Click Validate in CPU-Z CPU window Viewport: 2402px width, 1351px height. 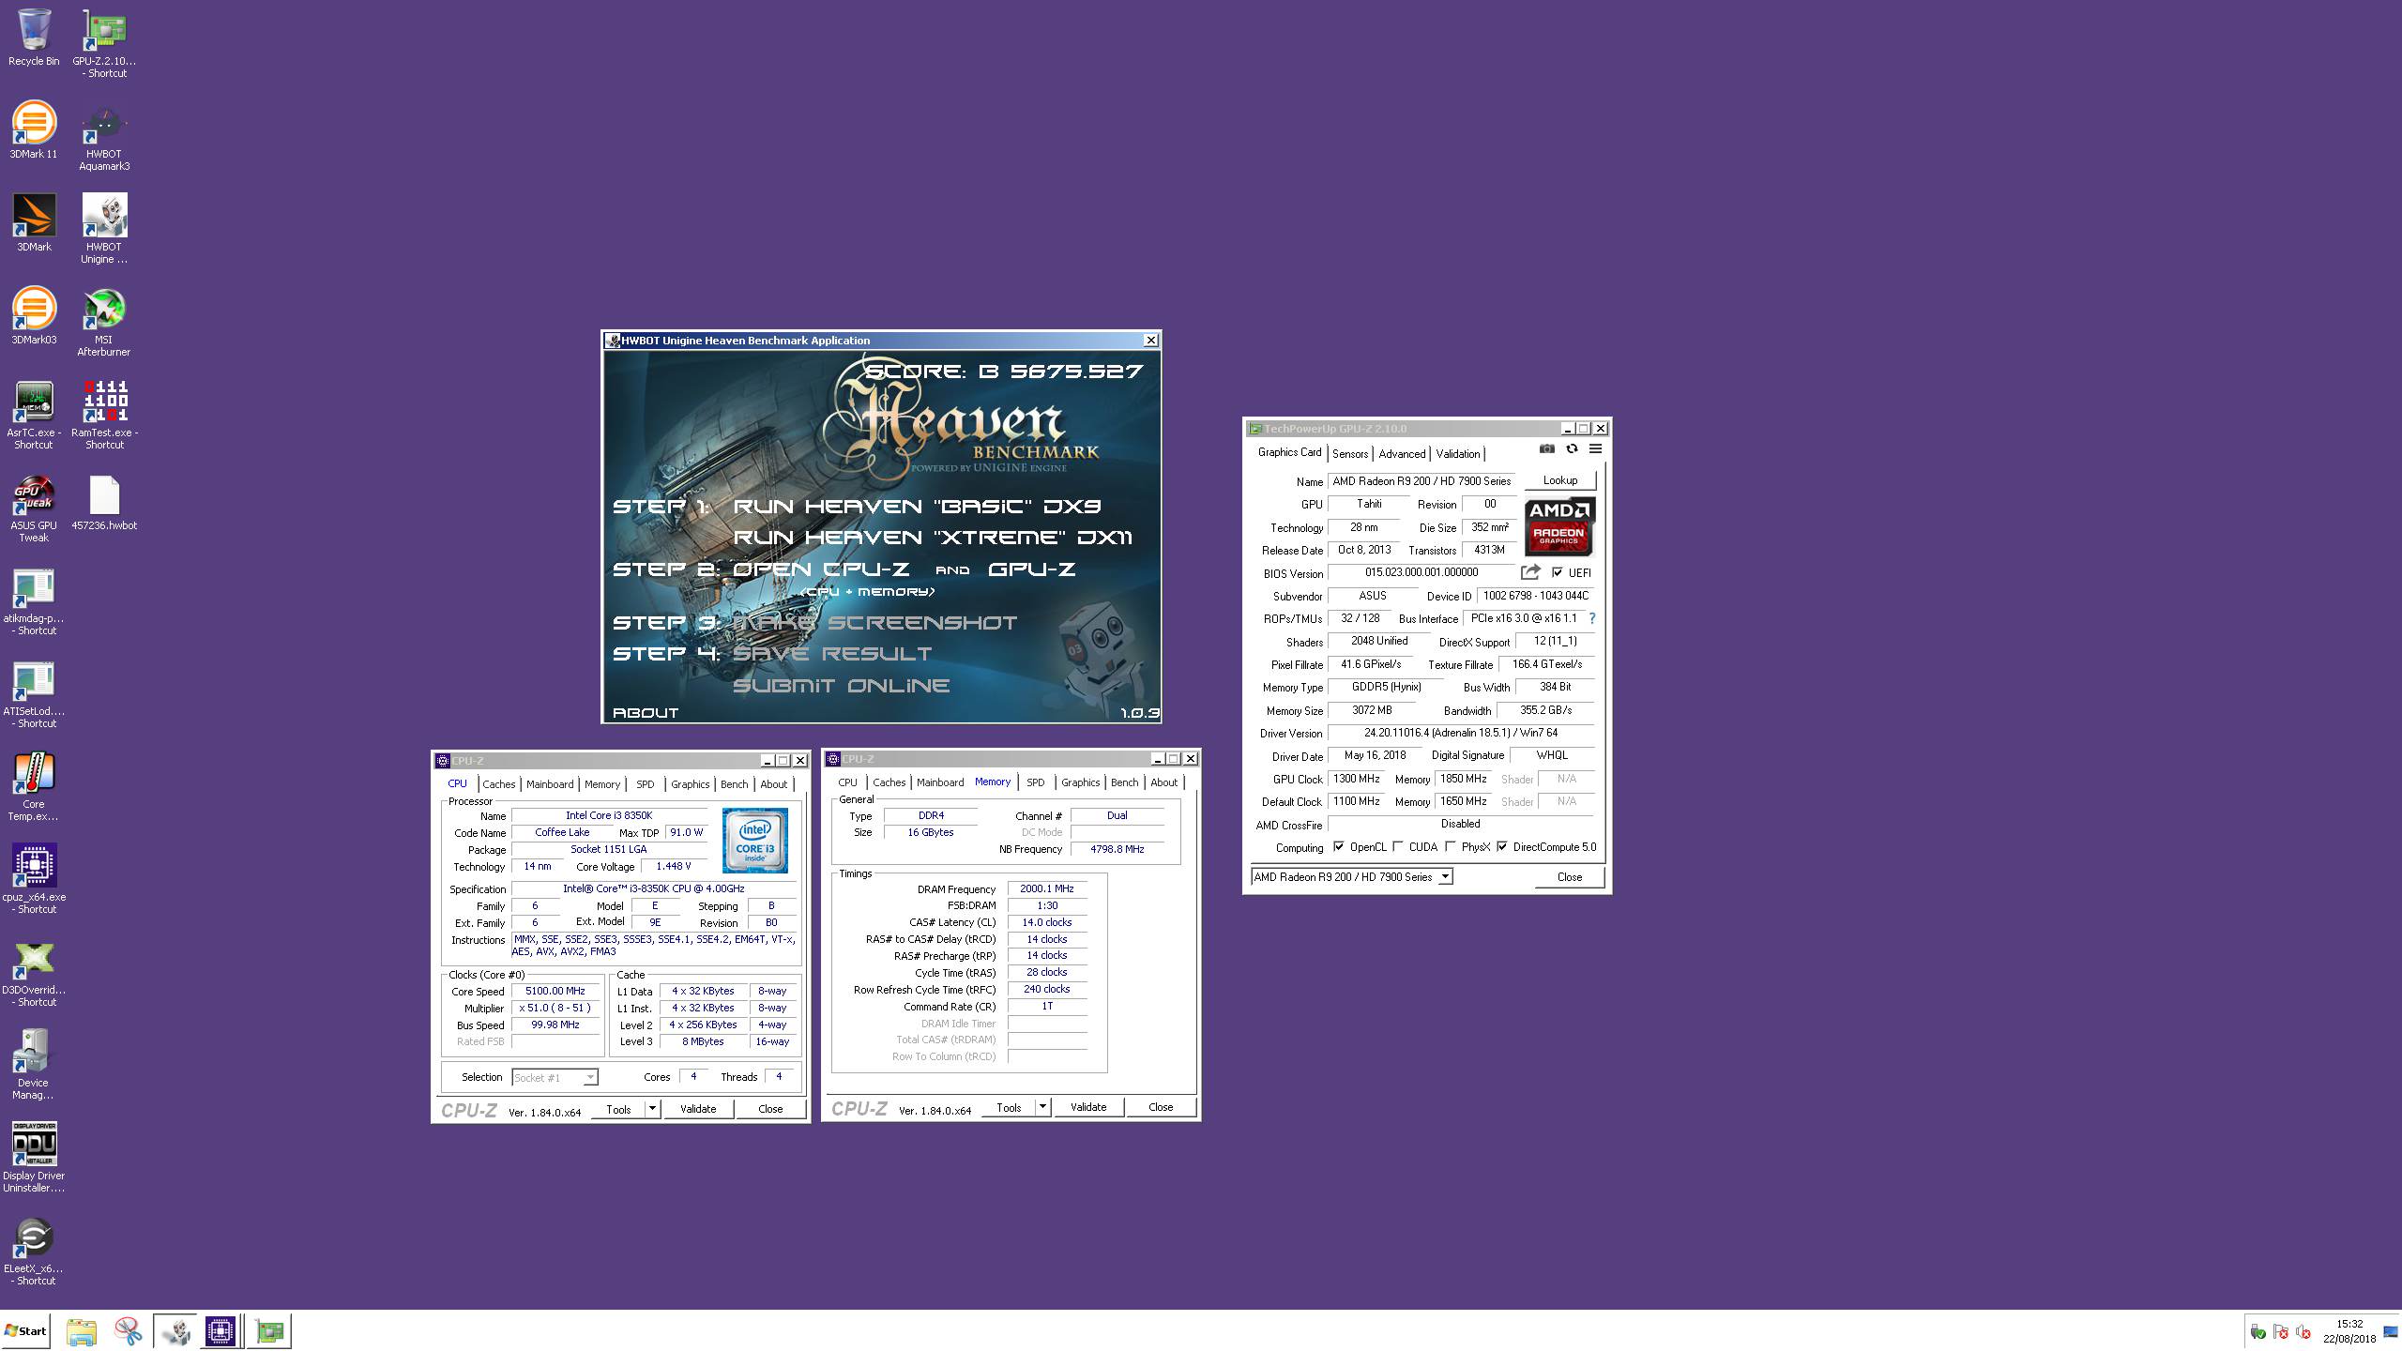(698, 1109)
